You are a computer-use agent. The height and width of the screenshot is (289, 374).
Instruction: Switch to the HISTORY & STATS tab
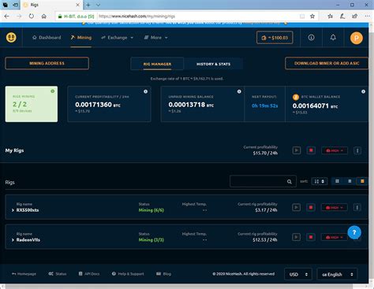tap(213, 64)
